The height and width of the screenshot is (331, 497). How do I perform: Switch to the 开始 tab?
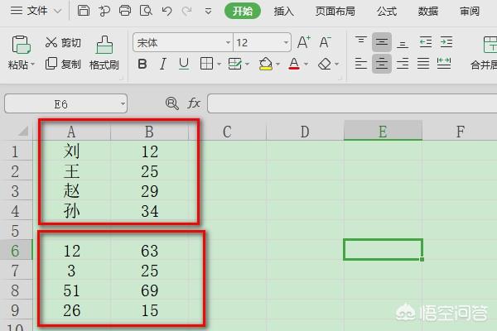pyautogui.click(x=243, y=11)
